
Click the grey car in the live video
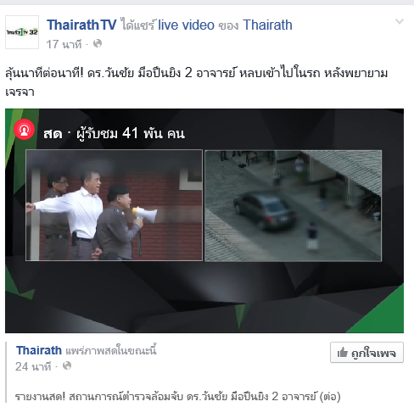265,210
